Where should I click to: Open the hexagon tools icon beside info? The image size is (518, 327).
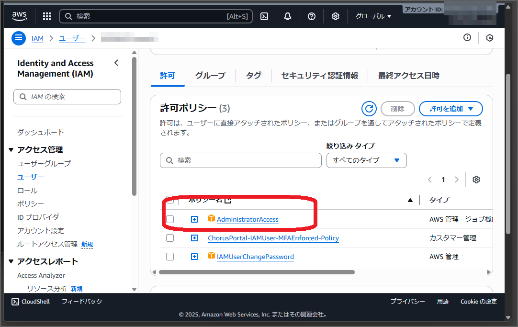[490, 38]
